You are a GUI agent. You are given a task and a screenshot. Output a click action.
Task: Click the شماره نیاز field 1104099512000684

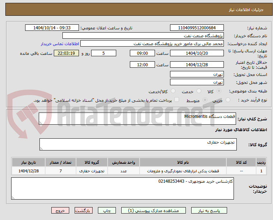click(x=197, y=28)
